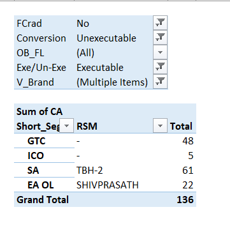
Task: Open the Exe/Un-Exe filter dropdown
Action: tap(161, 67)
